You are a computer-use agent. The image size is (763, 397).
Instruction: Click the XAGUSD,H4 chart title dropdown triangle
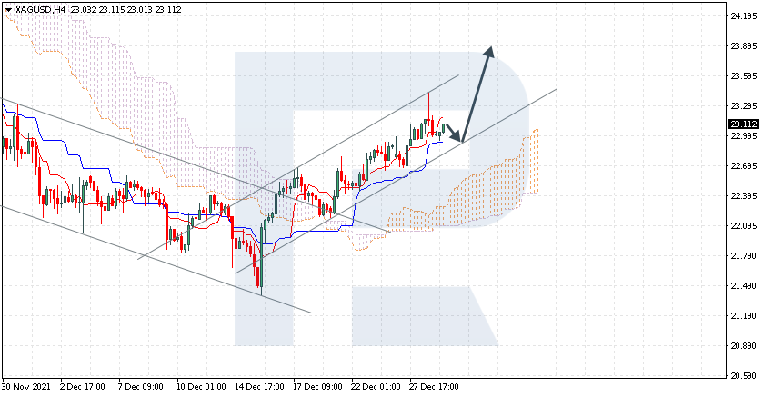(8, 10)
